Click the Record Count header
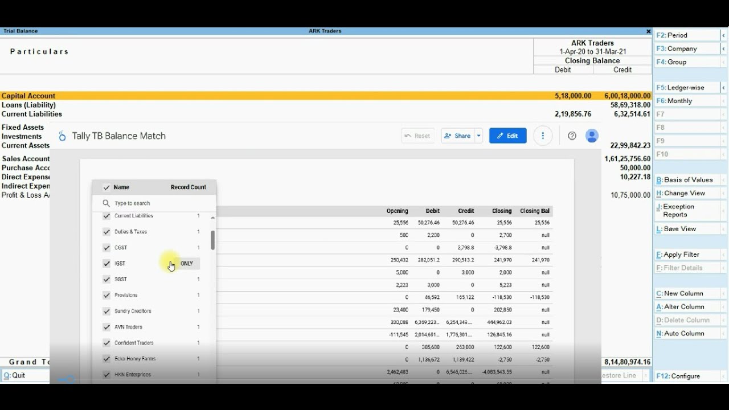This screenshot has height=410, width=729. [x=189, y=187]
